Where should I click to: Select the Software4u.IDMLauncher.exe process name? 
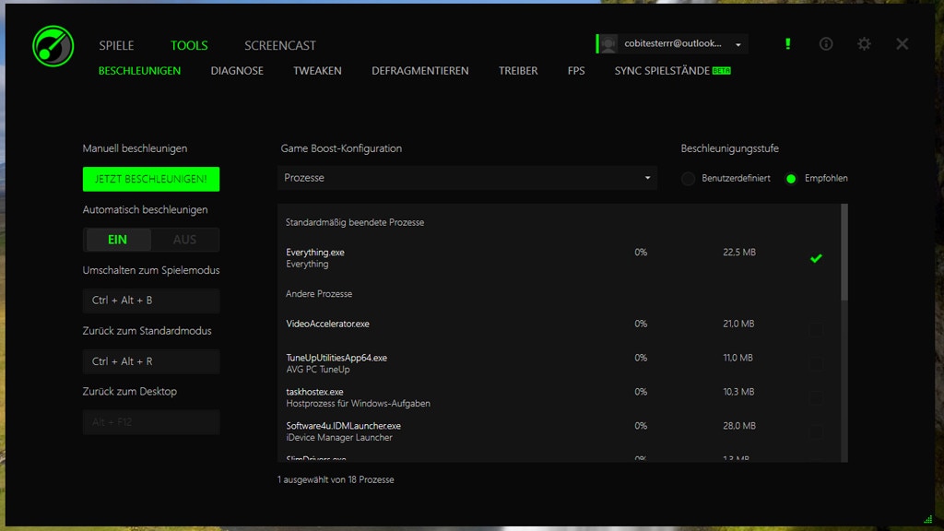(x=343, y=426)
